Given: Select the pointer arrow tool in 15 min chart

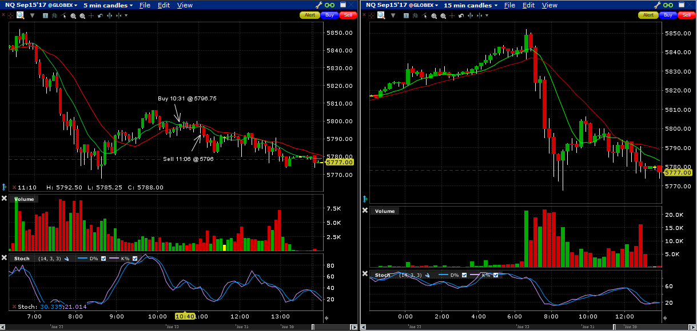Looking at the screenshot, I should (424, 15).
